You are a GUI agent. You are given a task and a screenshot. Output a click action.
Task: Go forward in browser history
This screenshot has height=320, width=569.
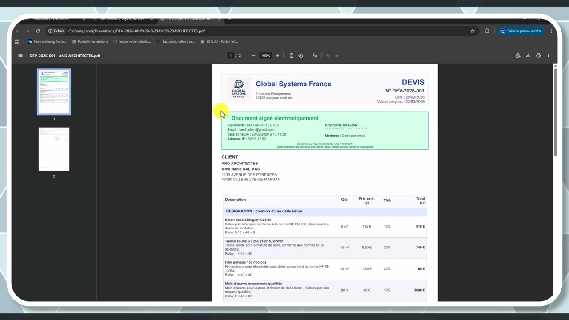[x=28, y=31]
